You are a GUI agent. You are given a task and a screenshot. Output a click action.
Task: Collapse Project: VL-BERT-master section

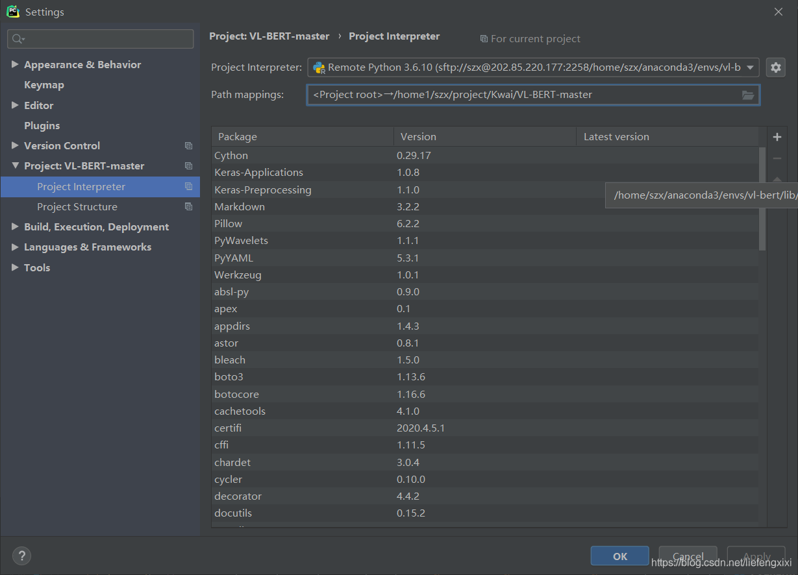(15, 166)
